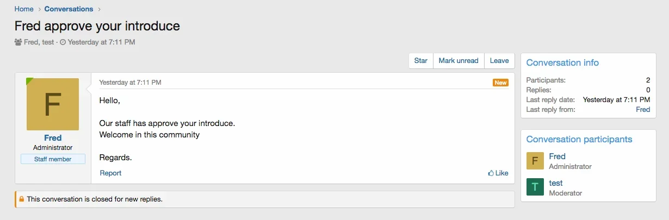Click the participants group icon under title

(18, 42)
